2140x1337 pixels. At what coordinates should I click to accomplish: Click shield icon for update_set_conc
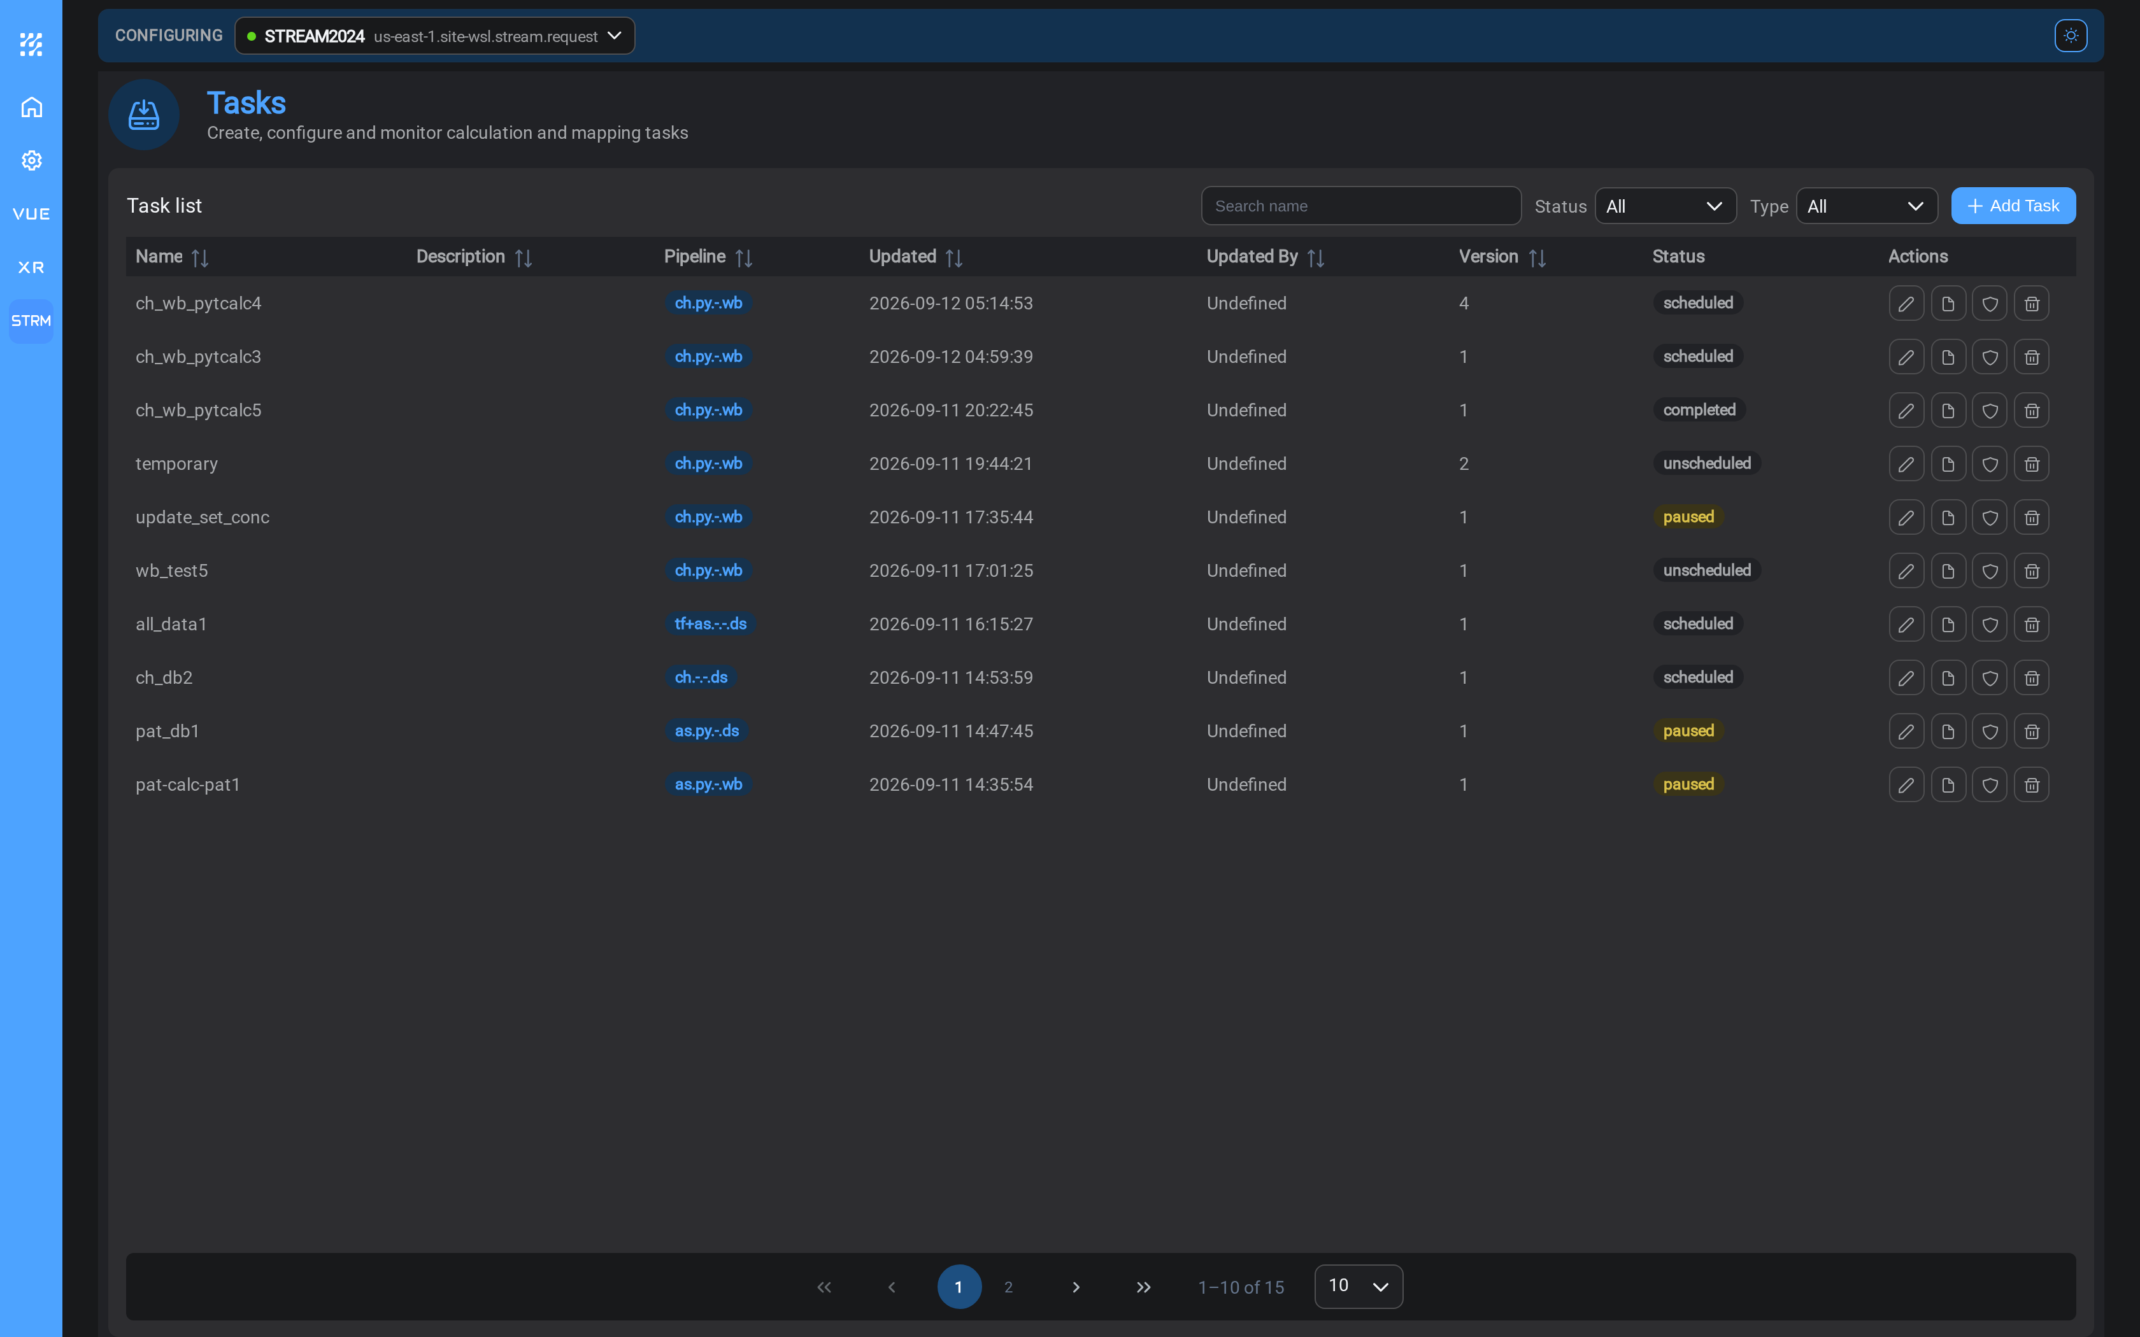1990,517
